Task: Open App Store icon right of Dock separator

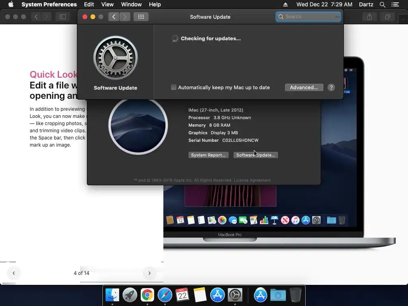Action: (x=261, y=295)
